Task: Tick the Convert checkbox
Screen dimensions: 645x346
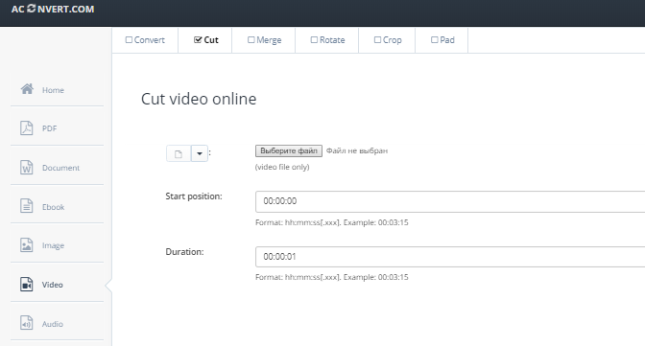Action: pyautogui.click(x=129, y=40)
